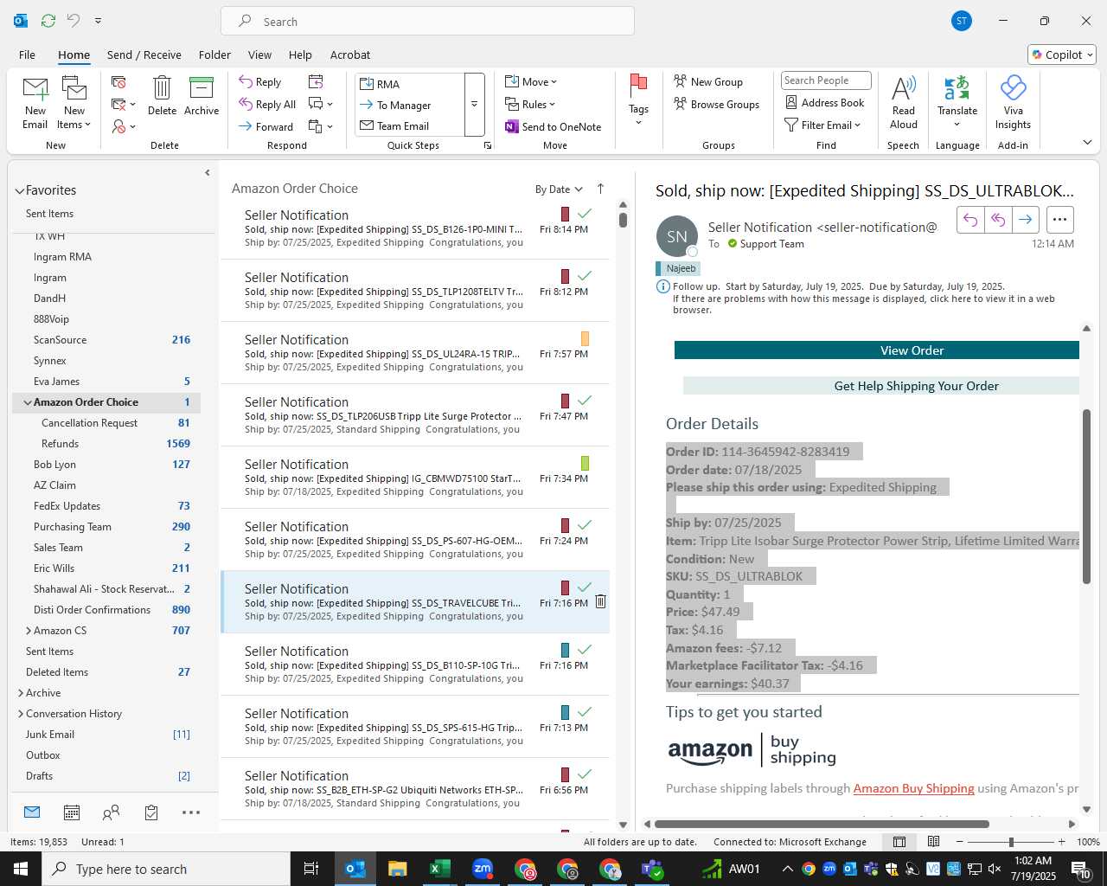Expand the Move dropdown
The height and width of the screenshot is (886, 1107).
point(531,81)
